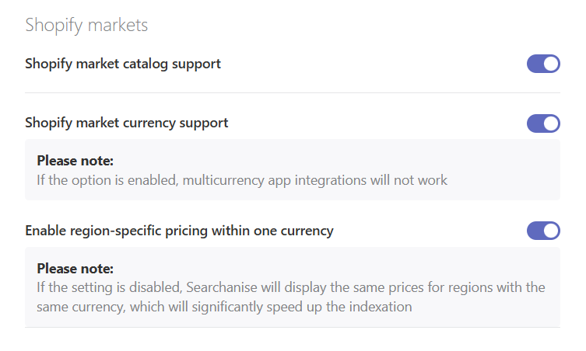Toggle region-specific pricing within one currency switch
This screenshot has width=586, height=351.
[x=543, y=231]
